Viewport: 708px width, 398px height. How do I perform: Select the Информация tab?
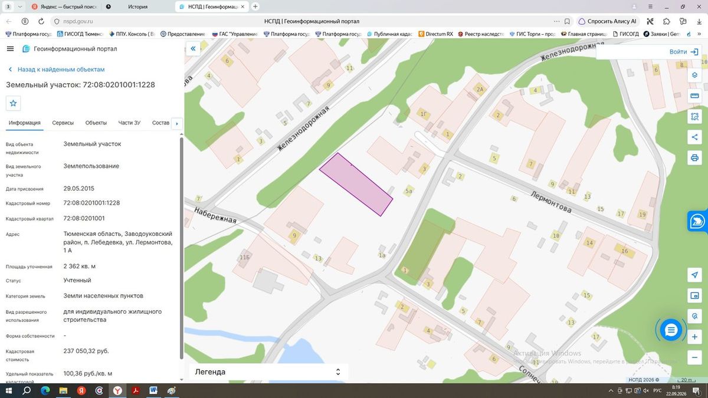point(25,123)
